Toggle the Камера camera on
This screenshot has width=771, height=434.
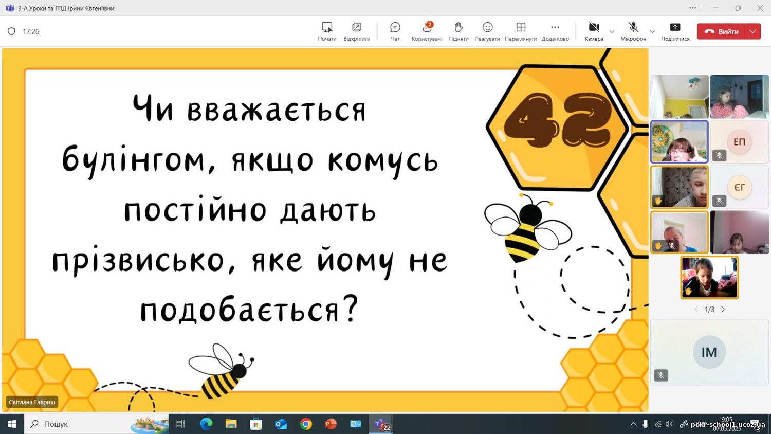594,31
